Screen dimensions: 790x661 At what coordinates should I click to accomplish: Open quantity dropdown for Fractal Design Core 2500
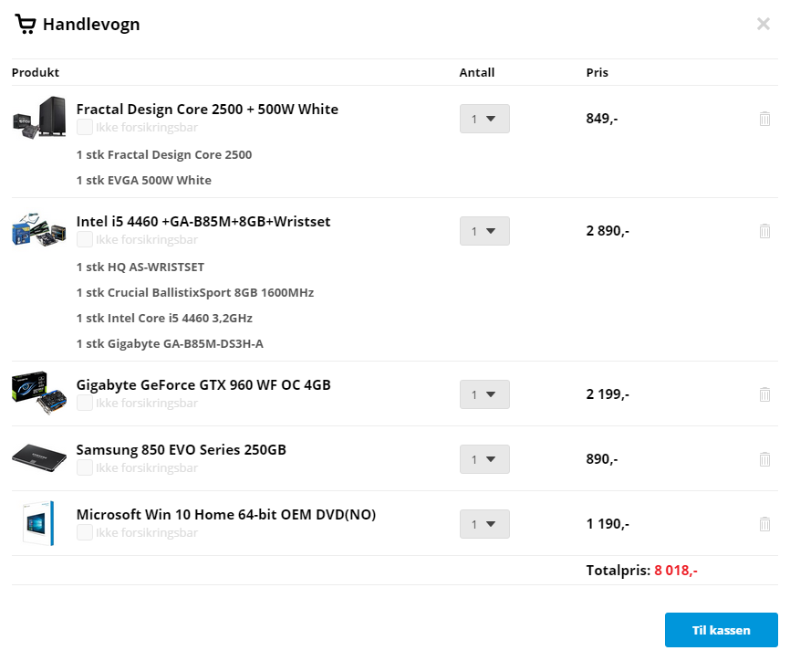click(x=484, y=119)
